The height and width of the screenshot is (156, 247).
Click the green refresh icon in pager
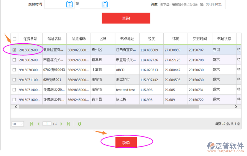(x=79, y=124)
